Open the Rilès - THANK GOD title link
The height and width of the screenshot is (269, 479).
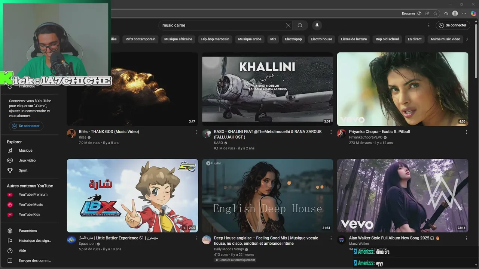coord(109,132)
